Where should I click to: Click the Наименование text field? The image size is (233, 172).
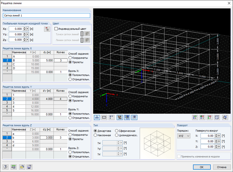46,16
